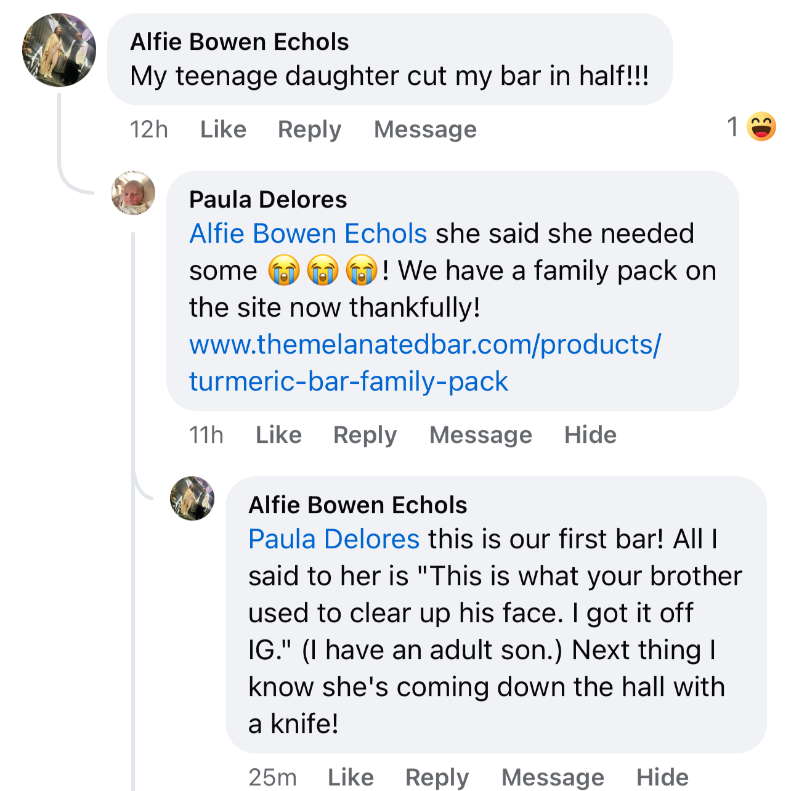Screen dimensions: 791x791
Task: Open Paula Delores' profile picture
Action: point(133,193)
